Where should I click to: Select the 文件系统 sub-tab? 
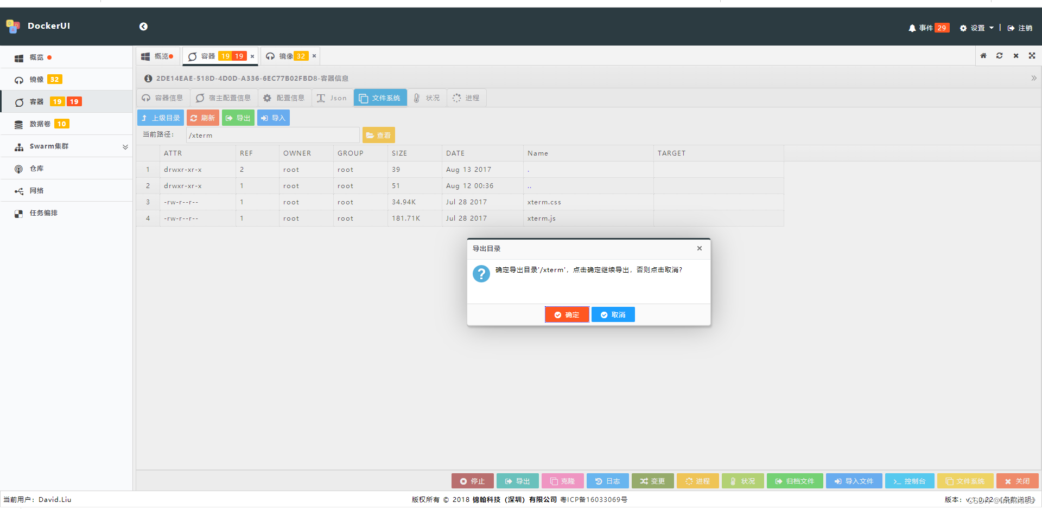380,98
